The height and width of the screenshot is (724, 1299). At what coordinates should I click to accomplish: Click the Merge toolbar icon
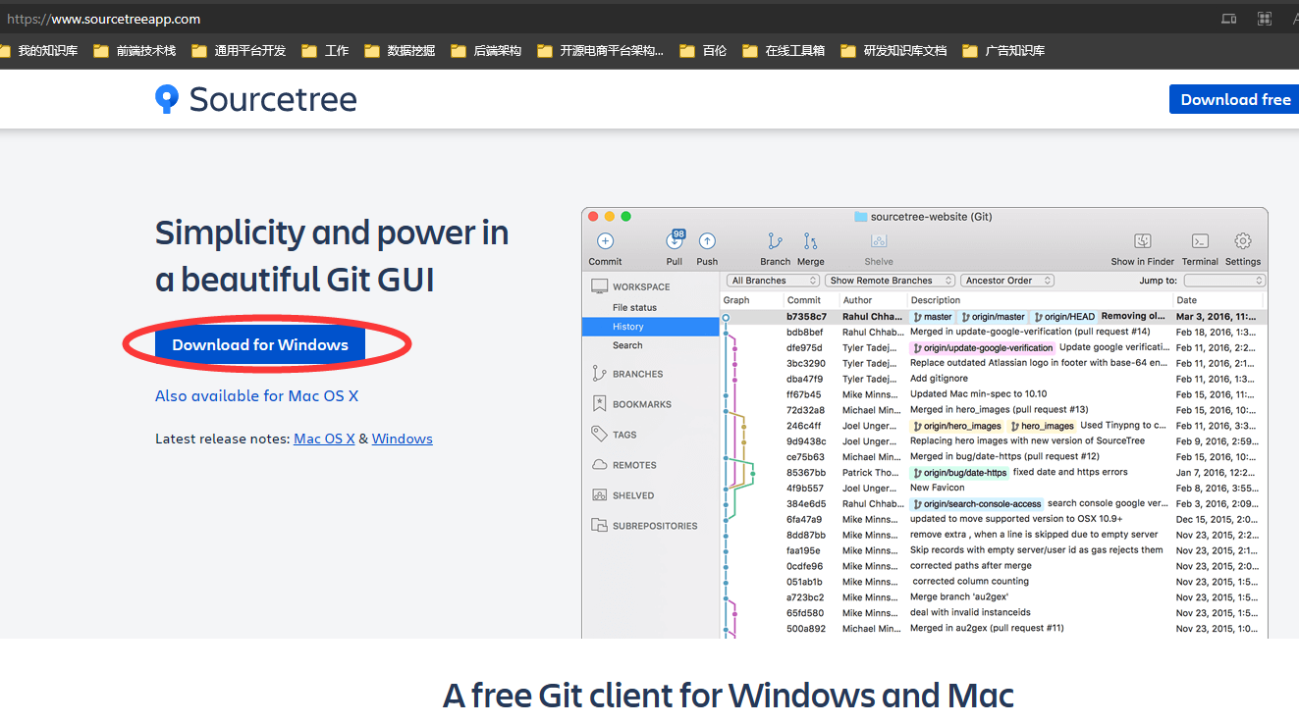tap(810, 241)
